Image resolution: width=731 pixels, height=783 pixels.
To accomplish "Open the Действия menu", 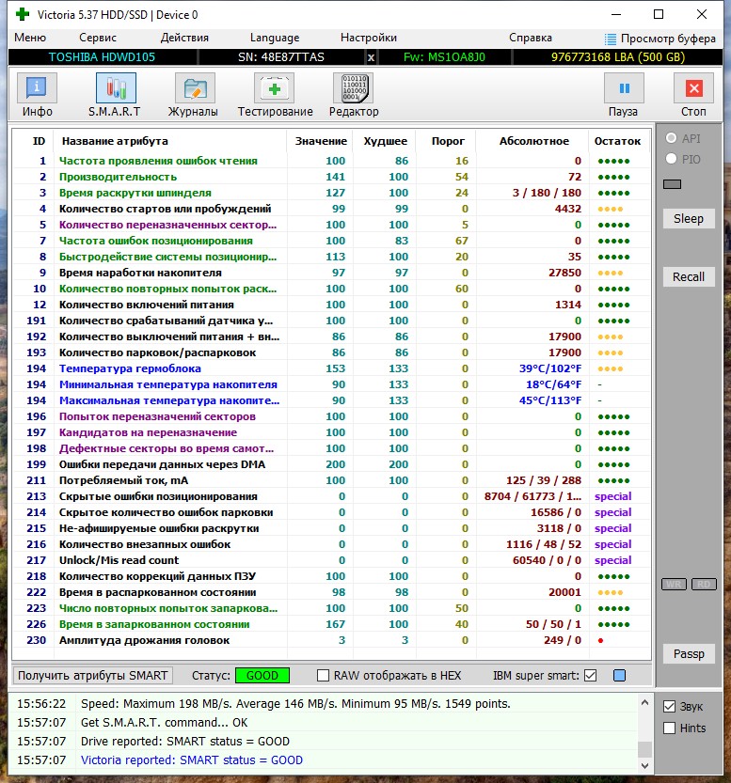I will pyautogui.click(x=184, y=38).
